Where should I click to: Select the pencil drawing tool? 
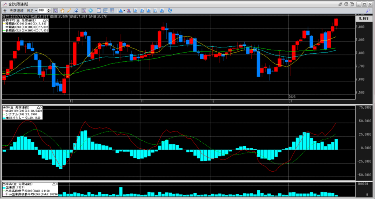(x=69, y=11)
